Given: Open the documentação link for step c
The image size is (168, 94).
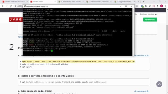Looking at the screenshot, I should click(x=142, y=91).
